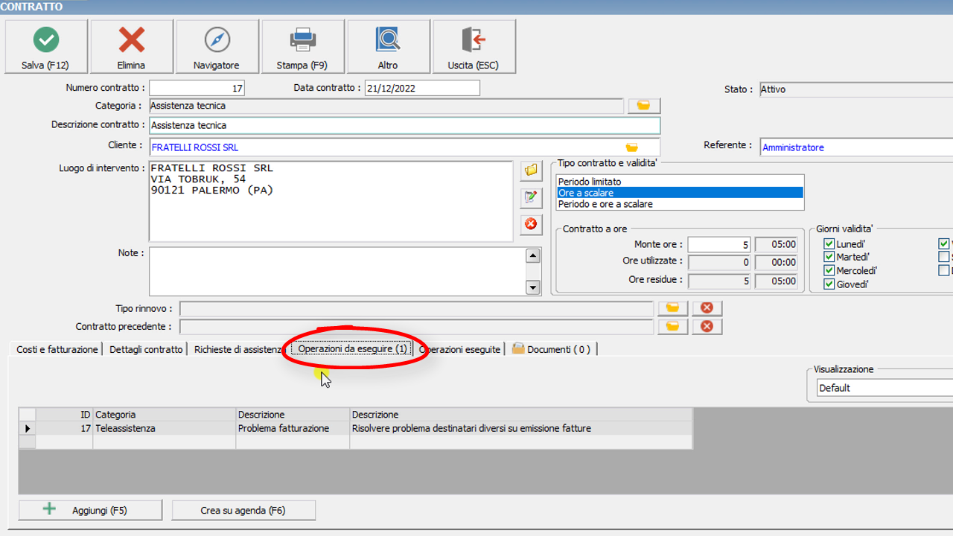Open the Altro magnifier button
This screenshot has width=953, height=536.
[x=388, y=47]
